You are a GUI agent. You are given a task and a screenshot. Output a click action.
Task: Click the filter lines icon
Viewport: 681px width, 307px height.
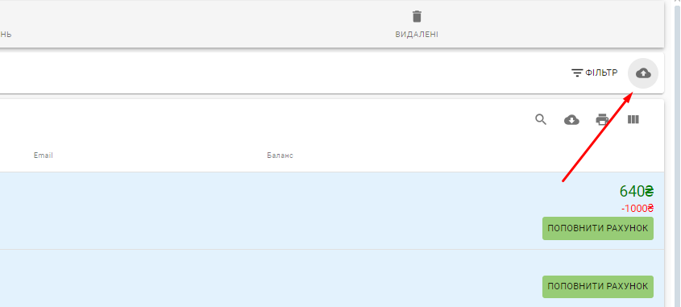click(577, 73)
